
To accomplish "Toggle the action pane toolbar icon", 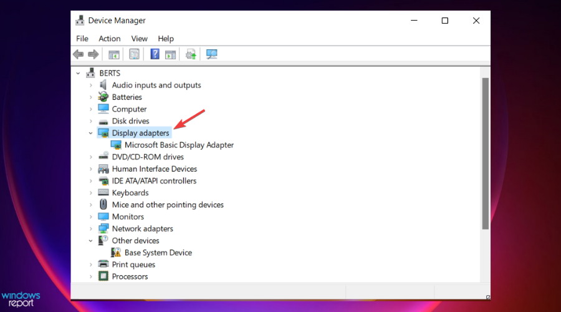I will click(x=170, y=54).
